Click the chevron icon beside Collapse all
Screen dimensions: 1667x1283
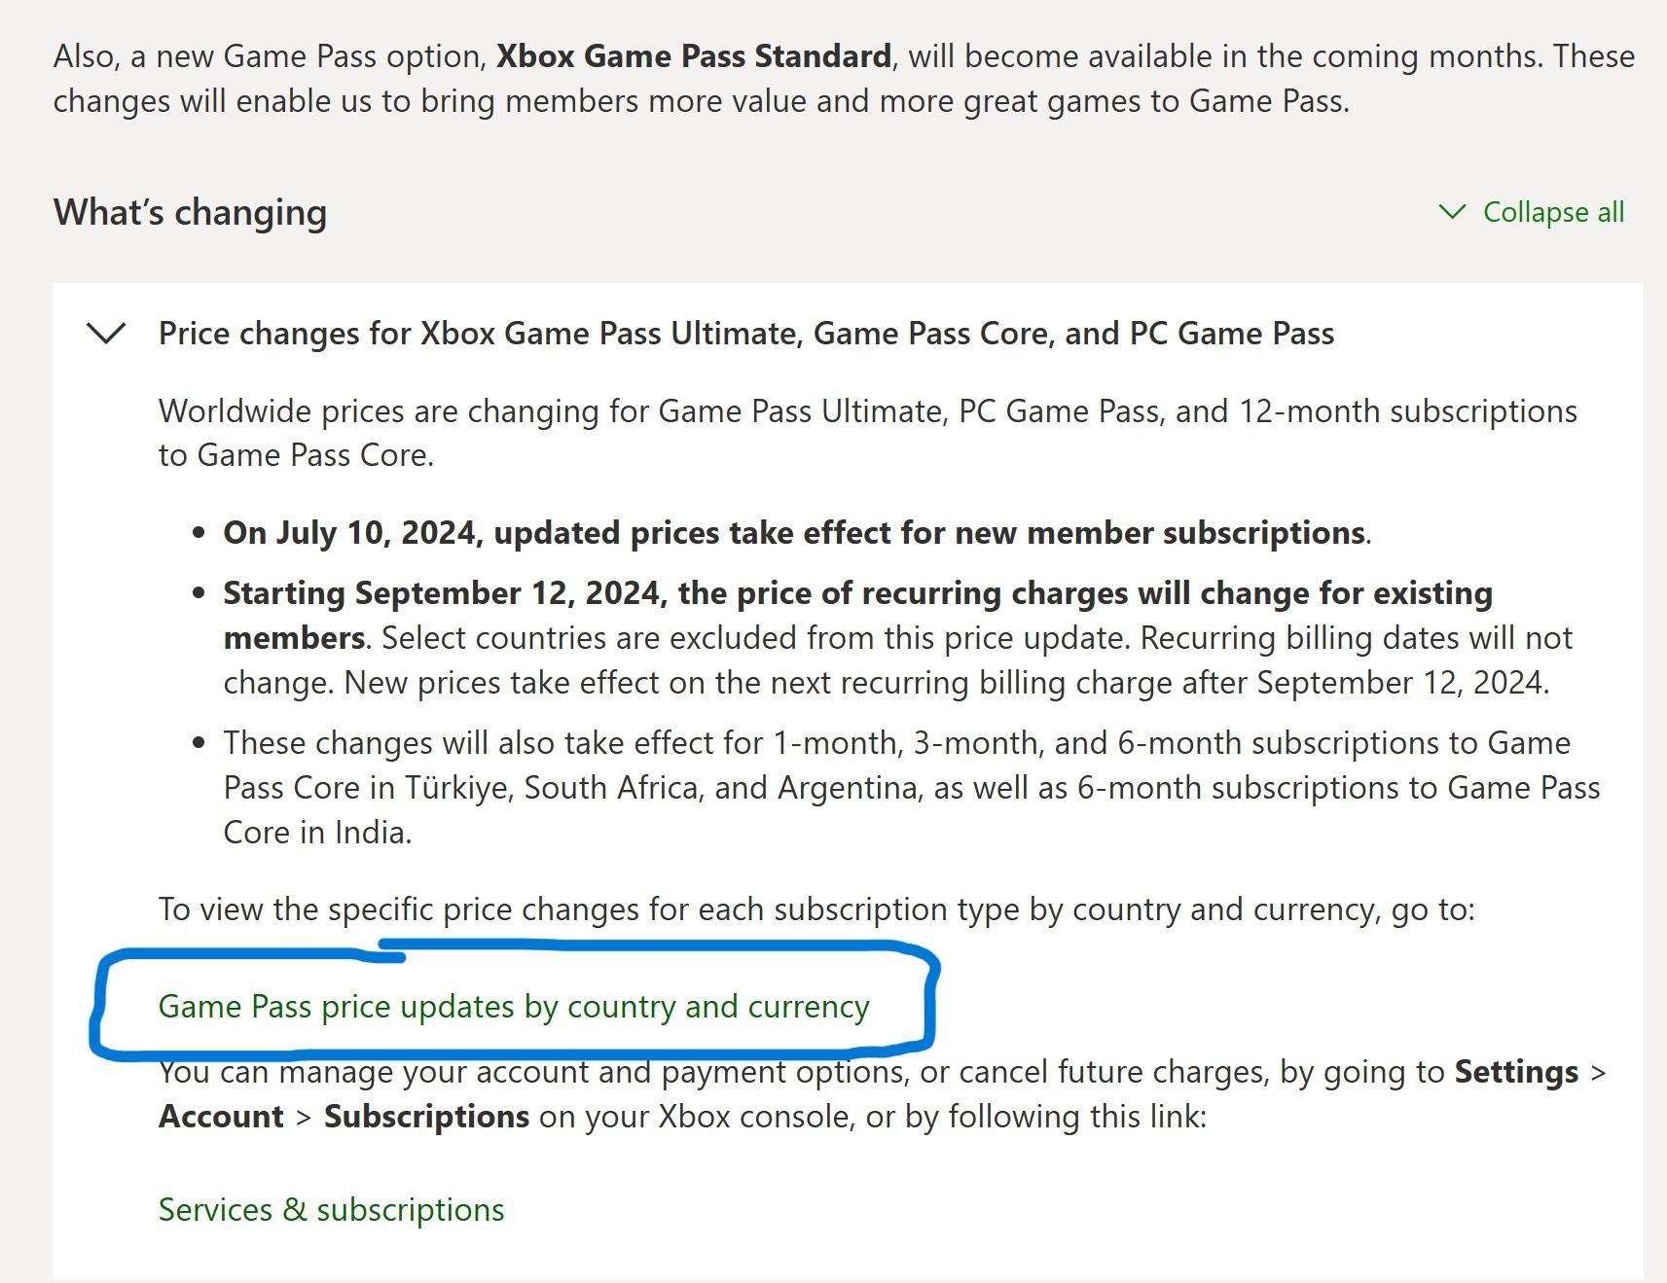tap(1451, 212)
